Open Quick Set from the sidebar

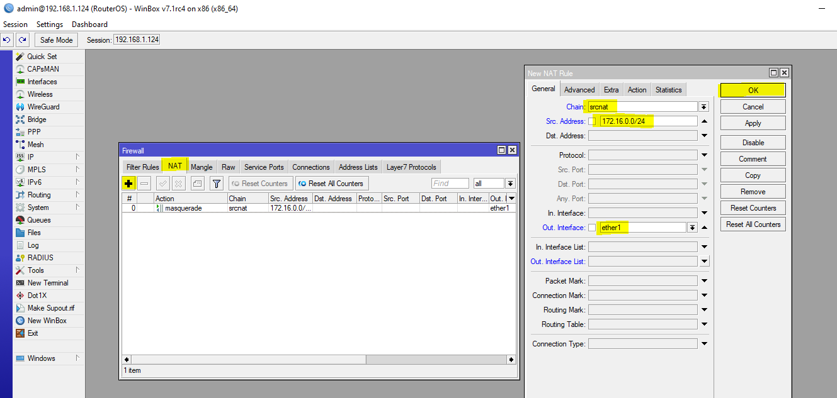[x=42, y=57]
